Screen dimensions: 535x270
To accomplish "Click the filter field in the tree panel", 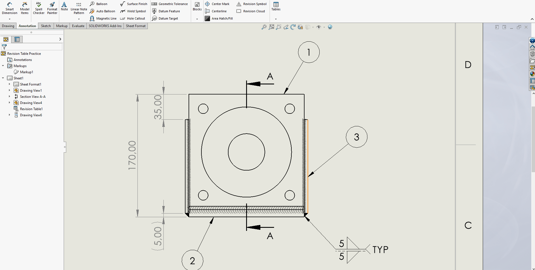I will [34, 47].
